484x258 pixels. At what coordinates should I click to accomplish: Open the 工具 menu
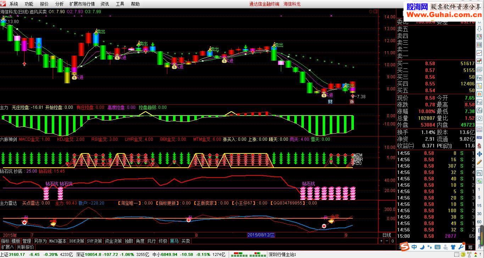[120, 4]
